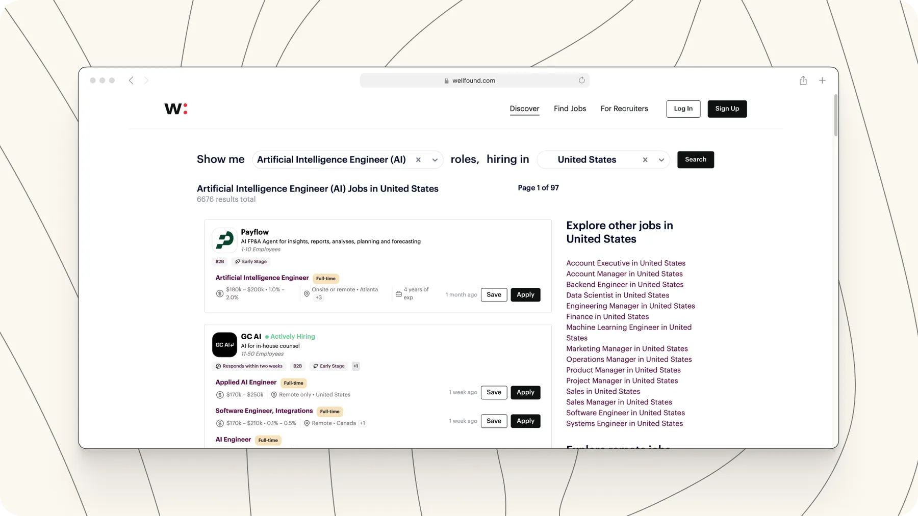
Task: Expand the location dropdown chevron
Action: (x=661, y=160)
